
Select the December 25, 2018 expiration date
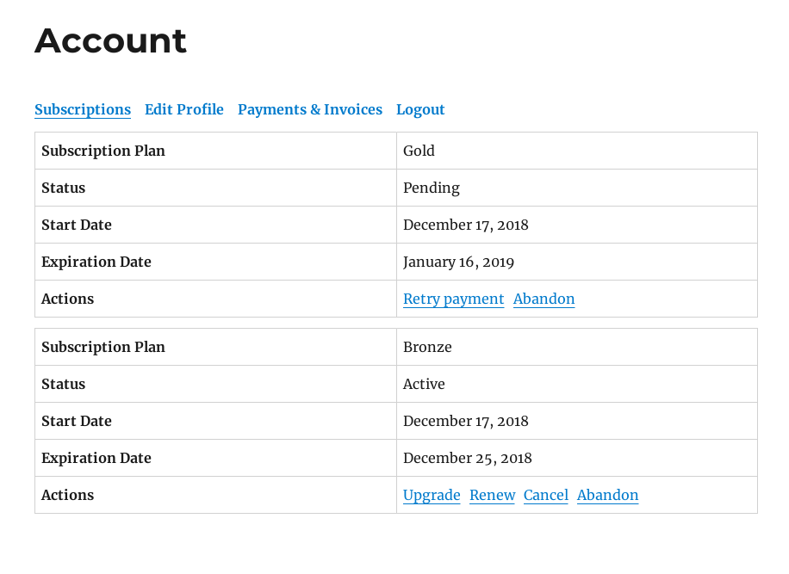tap(468, 458)
